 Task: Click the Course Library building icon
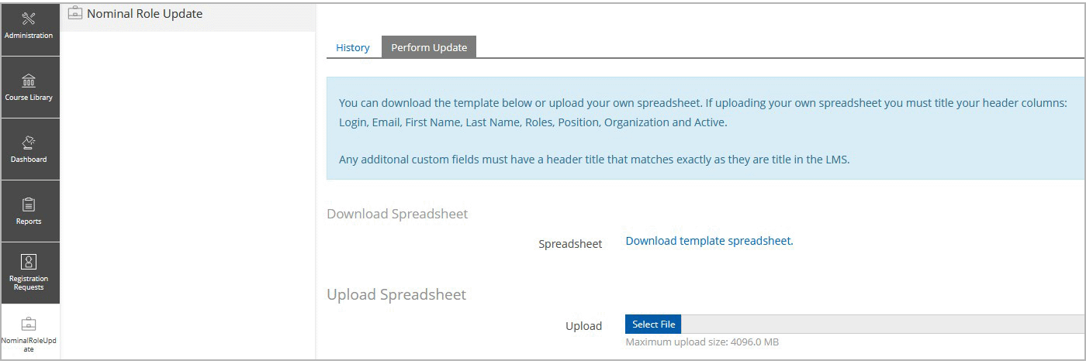pos(29,81)
